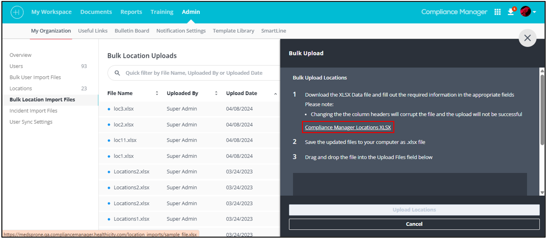
Task: Sort by File Name column arrows
Action: tap(157, 93)
